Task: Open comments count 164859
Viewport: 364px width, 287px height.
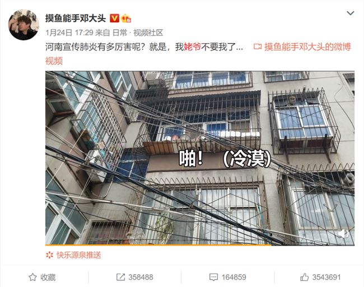Action: coord(234,277)
